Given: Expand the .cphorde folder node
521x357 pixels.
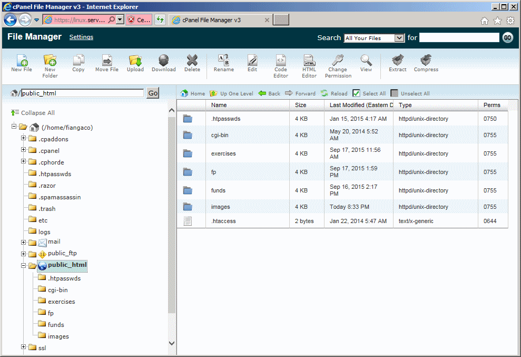Looking at the screenshot, I should tap(24, 161).
